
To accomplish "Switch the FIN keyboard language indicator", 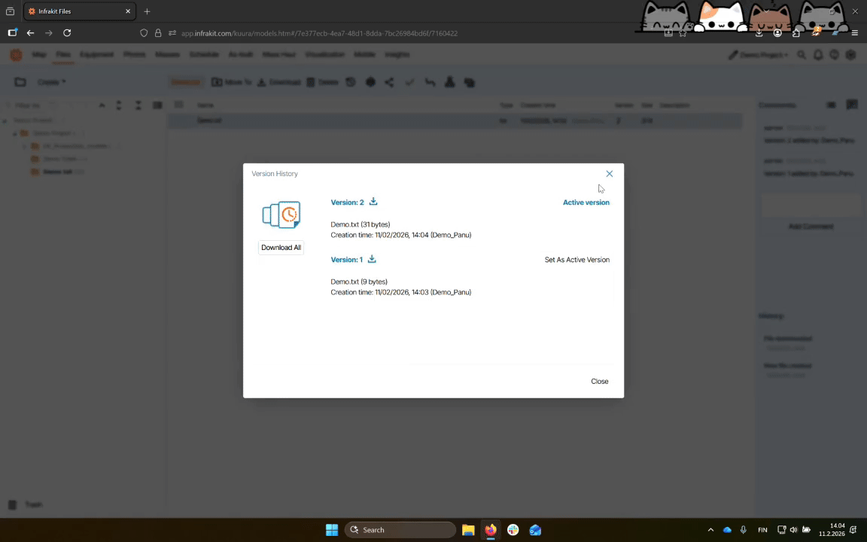I will click(762, 530).
